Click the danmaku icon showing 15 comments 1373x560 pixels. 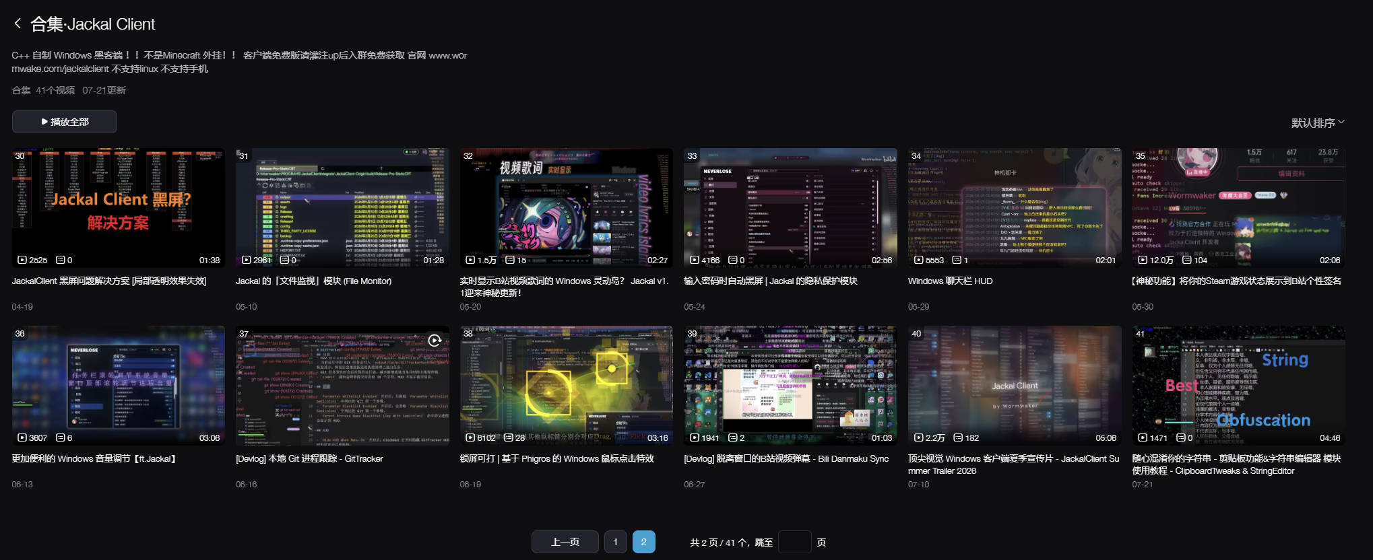(x=510, y=260)
